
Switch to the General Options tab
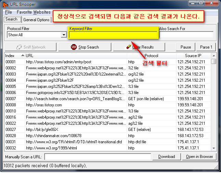click(36, 20)
